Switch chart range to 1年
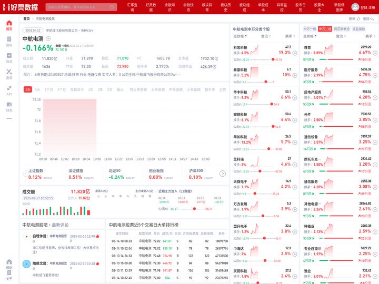Image resolution: width=379 pixels, height=284 pixels. click(x=91, y=89)
